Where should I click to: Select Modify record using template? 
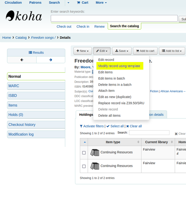point(119,66)
